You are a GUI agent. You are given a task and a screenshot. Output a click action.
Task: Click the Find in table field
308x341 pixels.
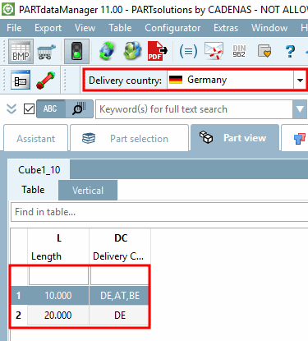[x=159, y=212]
